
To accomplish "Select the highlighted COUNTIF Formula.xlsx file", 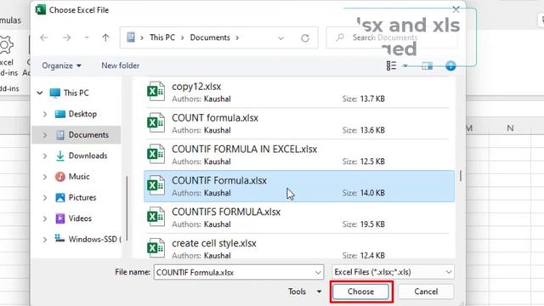I will click(x=299, y=186).
